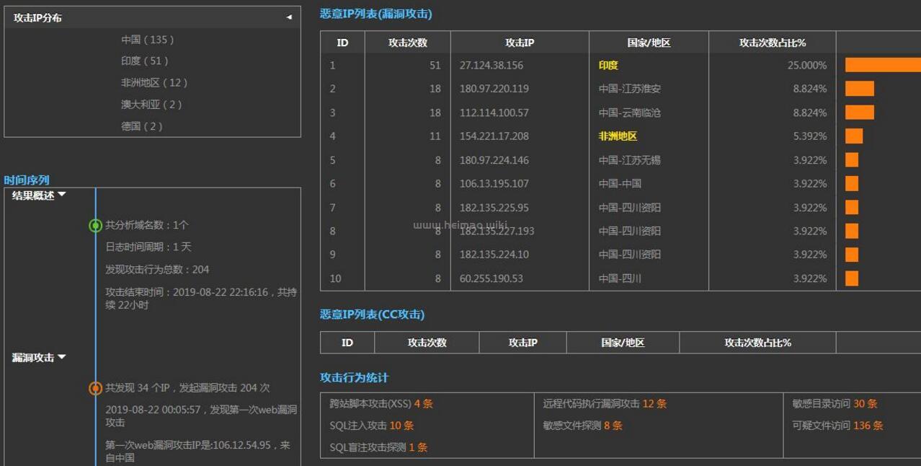Click the green timeline marker circle
Screen dimensions: 921x466
click(x=95, y=226)
